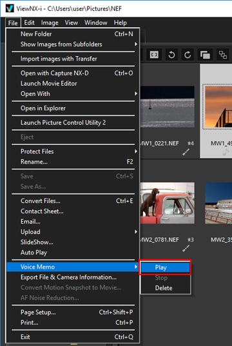Click the ViewNX-i application logo icon

click(x=10, y=8)
